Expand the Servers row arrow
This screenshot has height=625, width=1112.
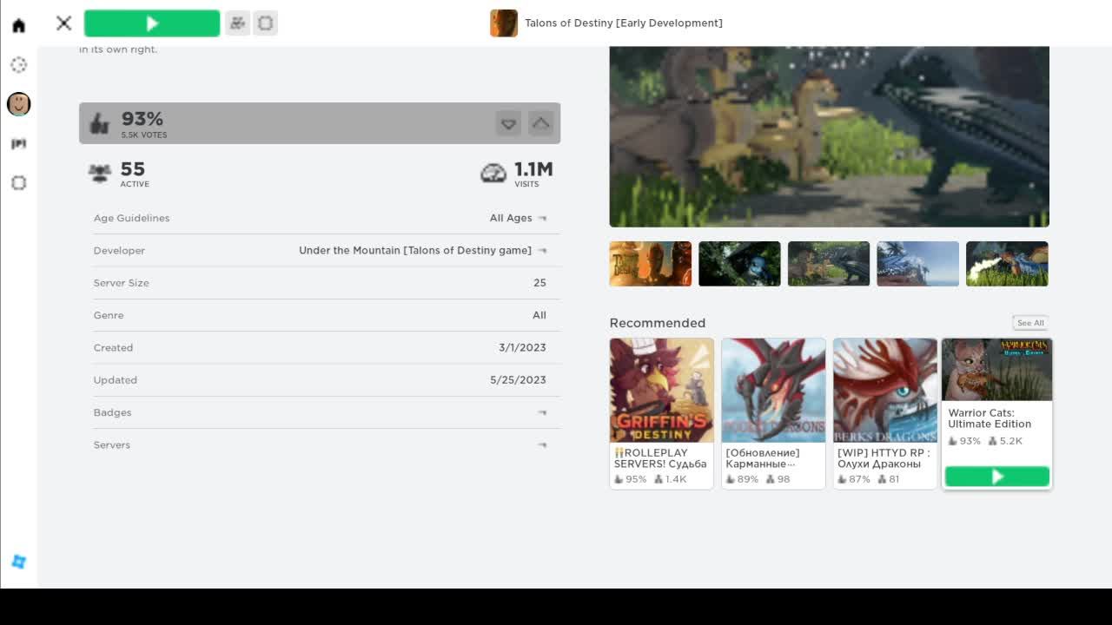[542, 445]
